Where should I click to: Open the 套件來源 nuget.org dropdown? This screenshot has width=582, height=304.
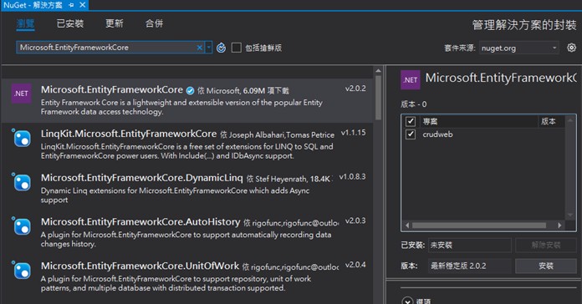click(518, 48)
